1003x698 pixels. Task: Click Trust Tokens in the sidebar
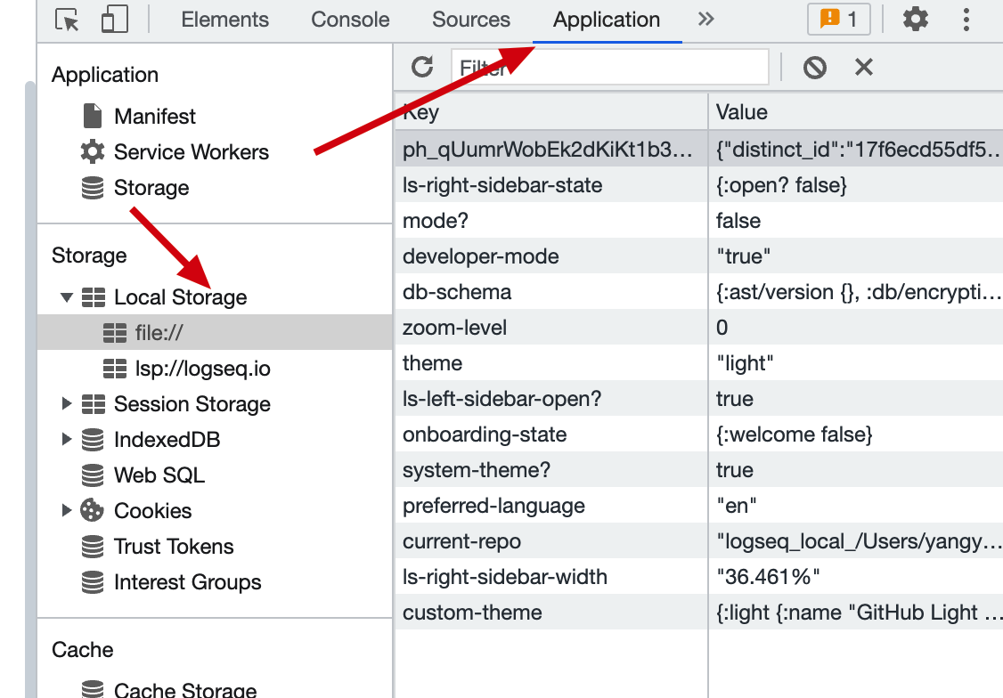click(x=173, y=546)
